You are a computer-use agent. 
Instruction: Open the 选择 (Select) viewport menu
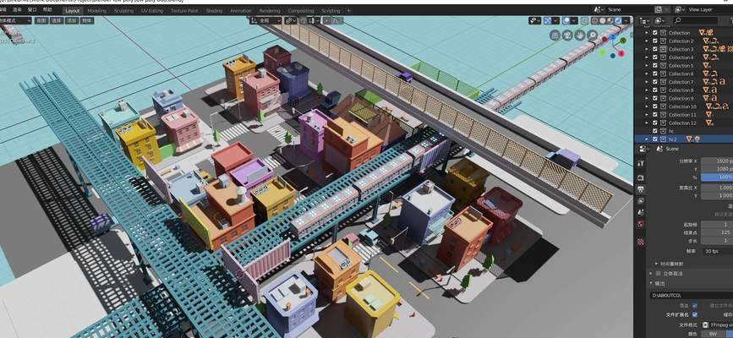click(57, 20)
